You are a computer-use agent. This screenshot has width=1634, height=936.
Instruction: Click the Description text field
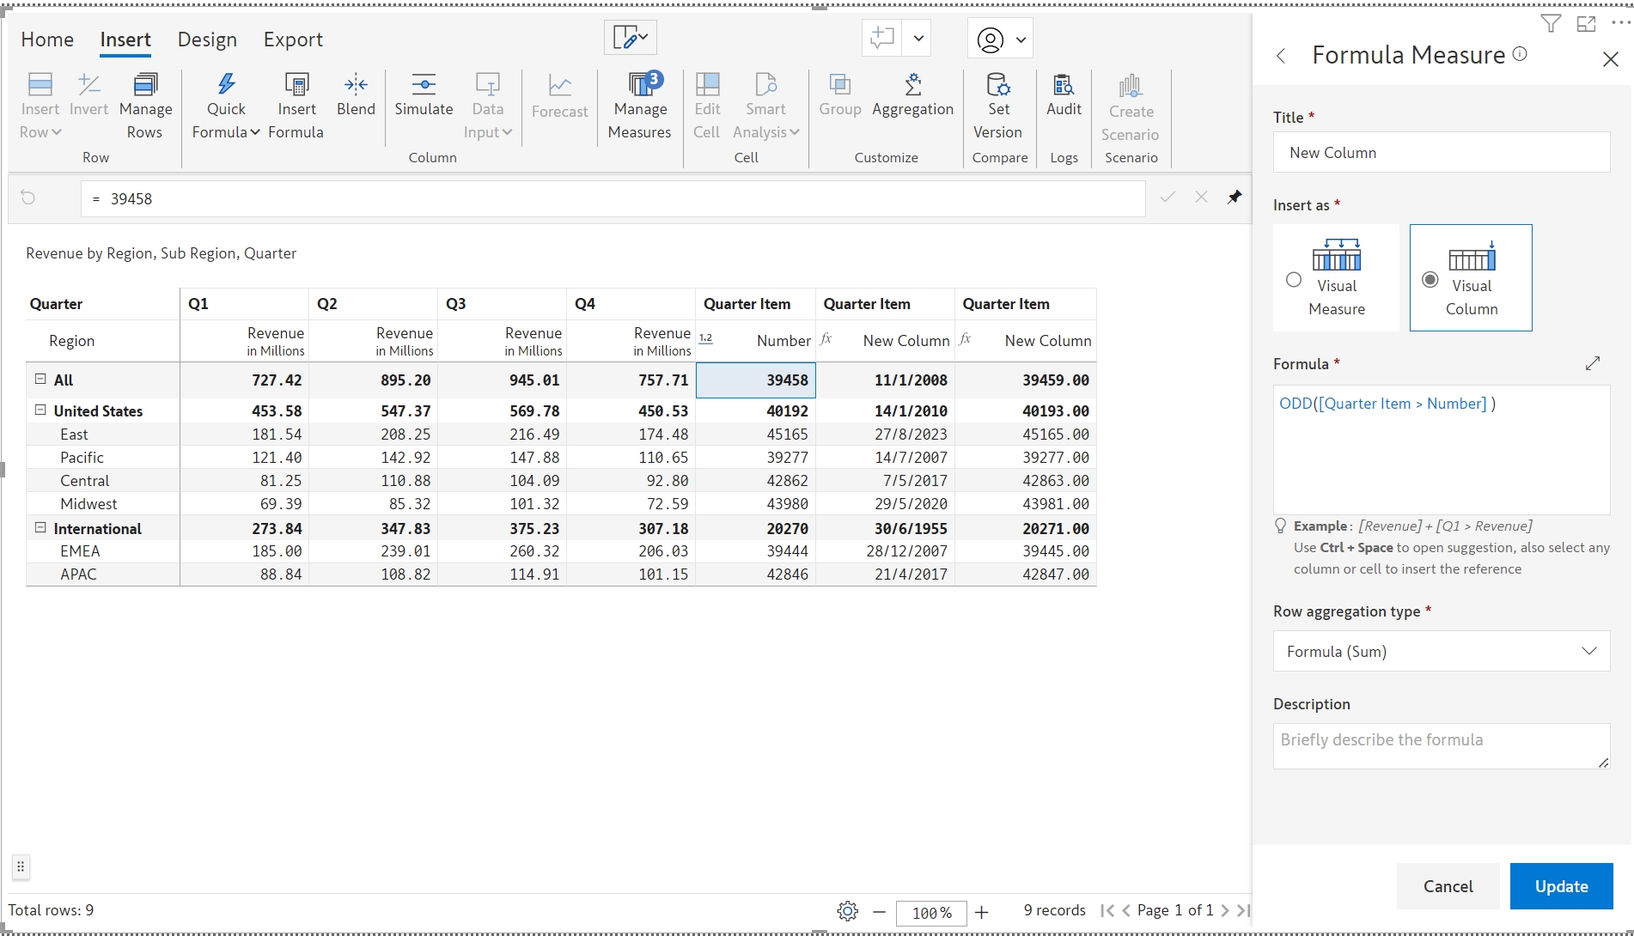pos(1441,745)
